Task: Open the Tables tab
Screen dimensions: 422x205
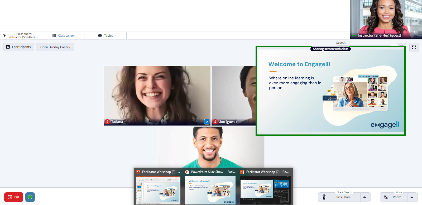Action: point(105,36)
